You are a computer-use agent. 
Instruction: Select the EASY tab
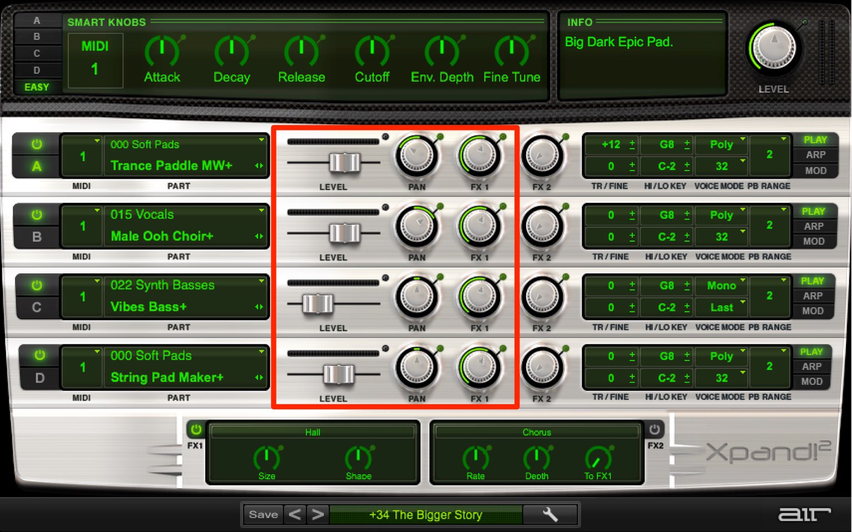(37, 87)
